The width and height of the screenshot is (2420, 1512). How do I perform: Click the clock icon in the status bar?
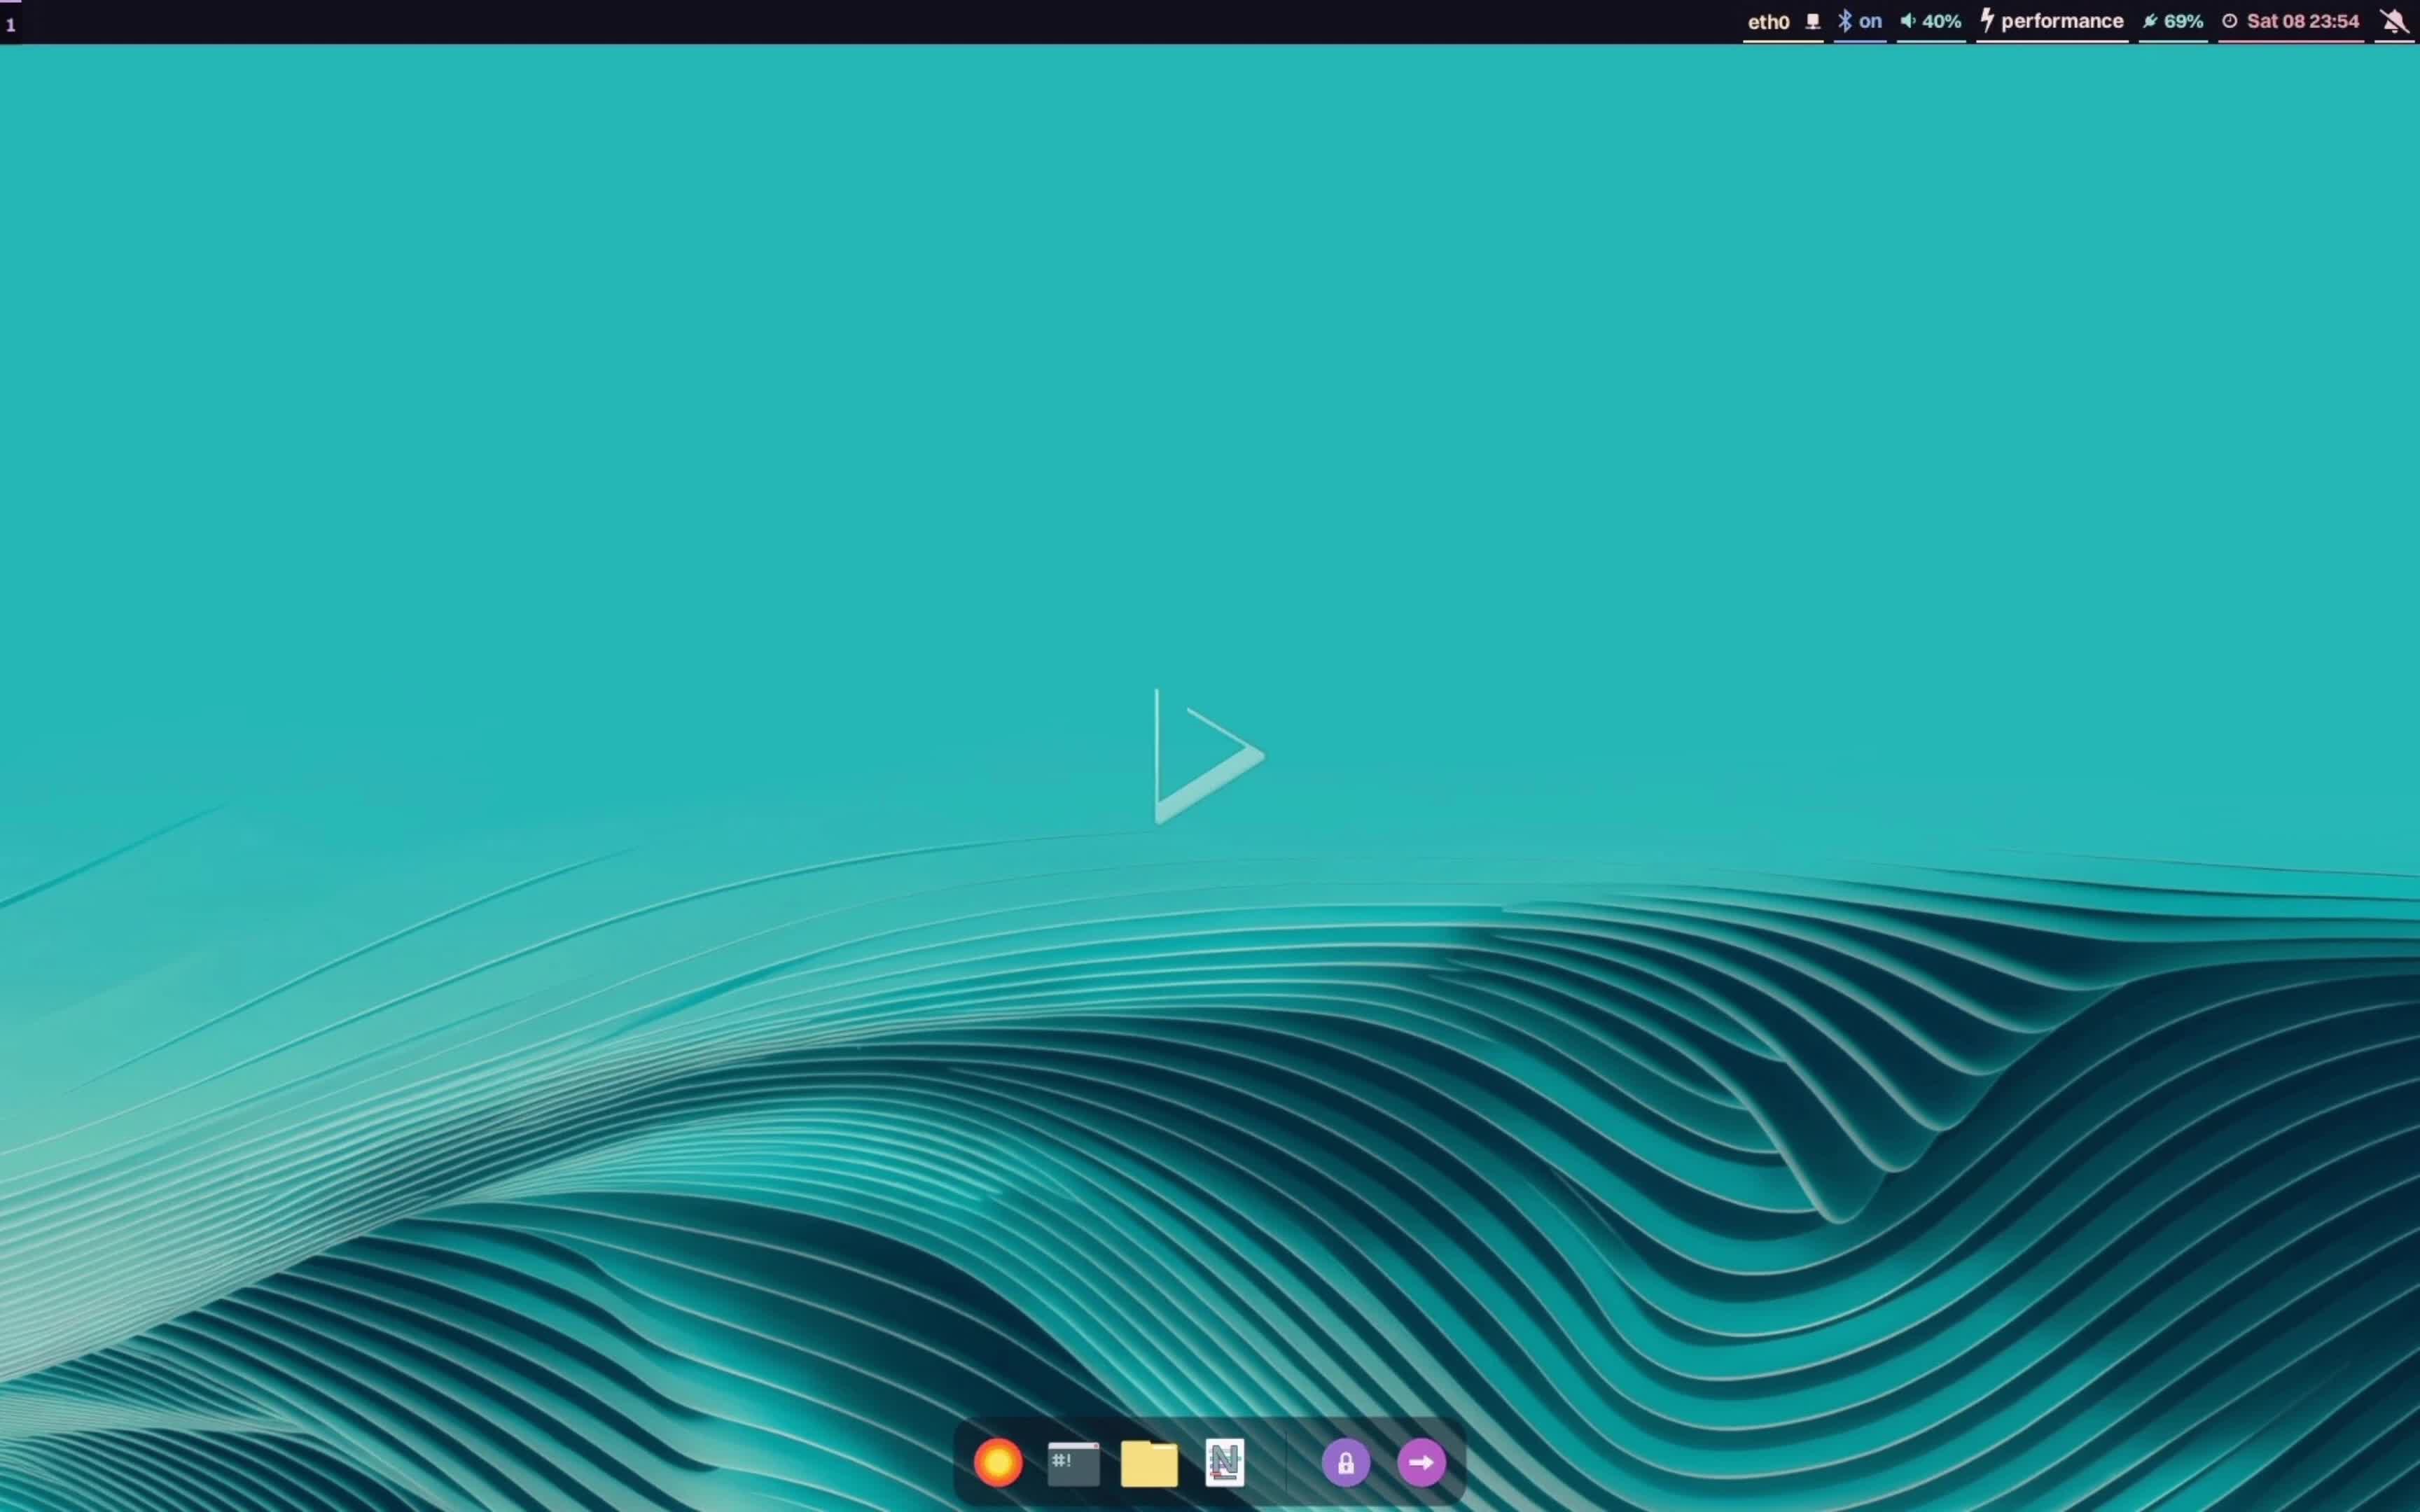click(2231, 21)
